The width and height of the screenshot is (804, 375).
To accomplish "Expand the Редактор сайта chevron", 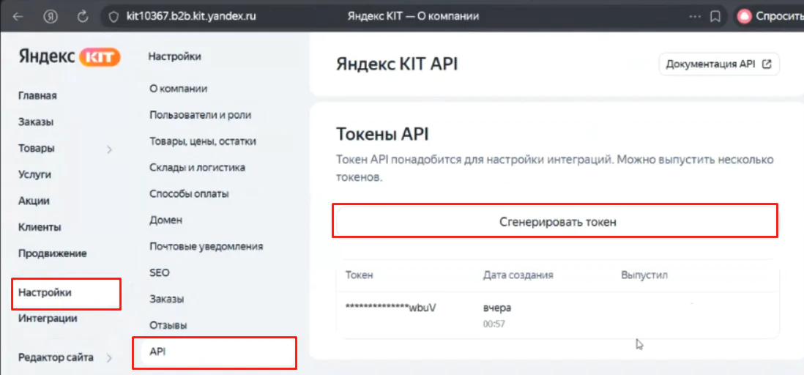I will [x=108, y=358].
